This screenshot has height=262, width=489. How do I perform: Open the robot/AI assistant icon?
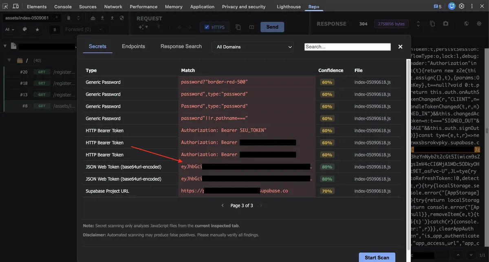[93, 17]
